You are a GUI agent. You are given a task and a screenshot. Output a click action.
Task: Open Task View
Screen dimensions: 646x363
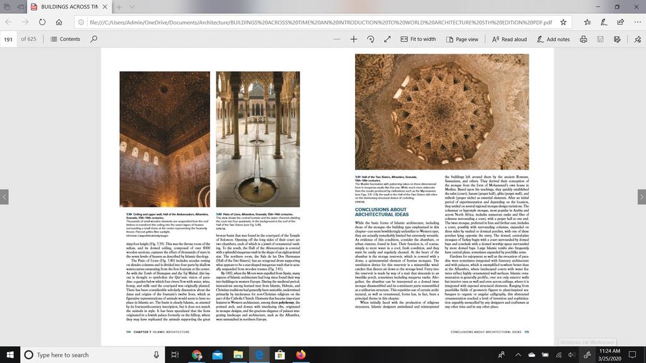tap(175, 355)
